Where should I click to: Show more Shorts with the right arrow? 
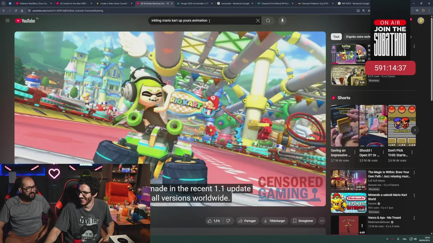coord(415,130)
